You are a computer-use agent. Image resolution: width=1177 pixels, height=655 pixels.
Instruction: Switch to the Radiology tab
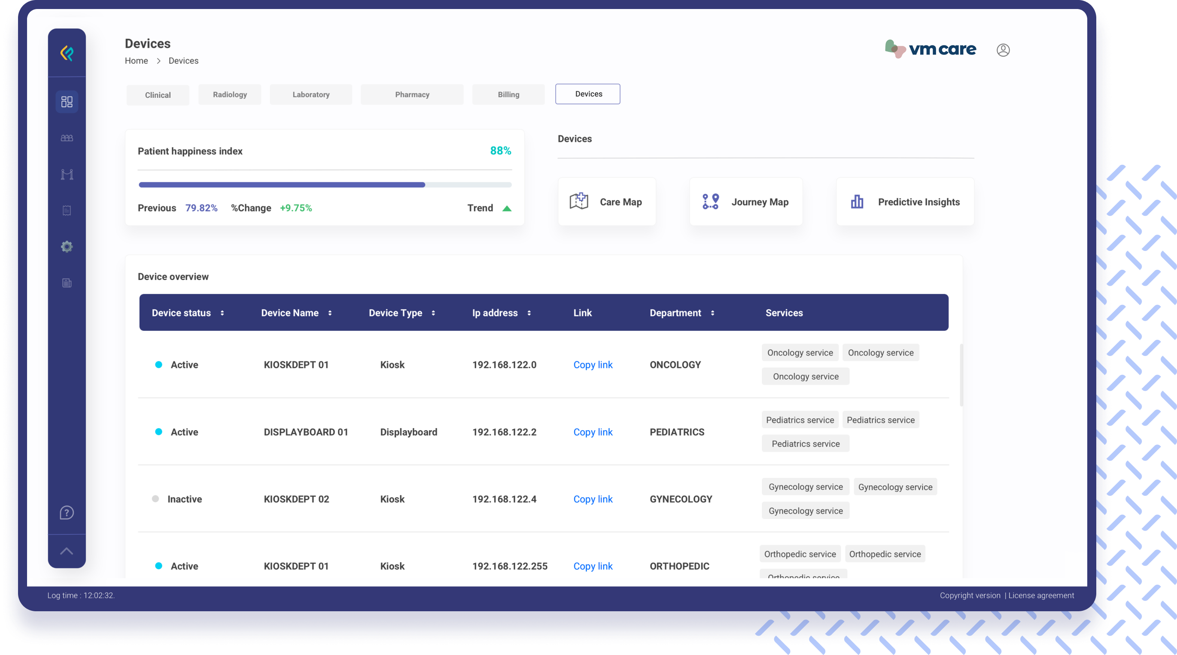[230, 94]
